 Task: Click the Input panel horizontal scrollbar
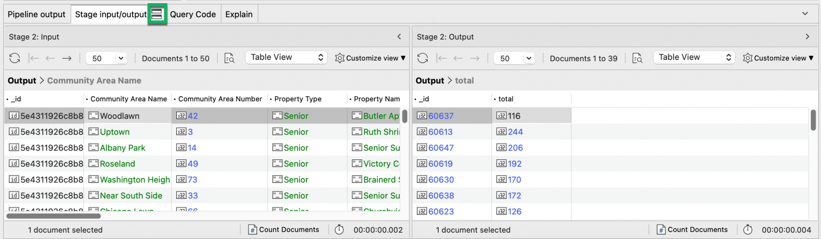coord(53,216)
